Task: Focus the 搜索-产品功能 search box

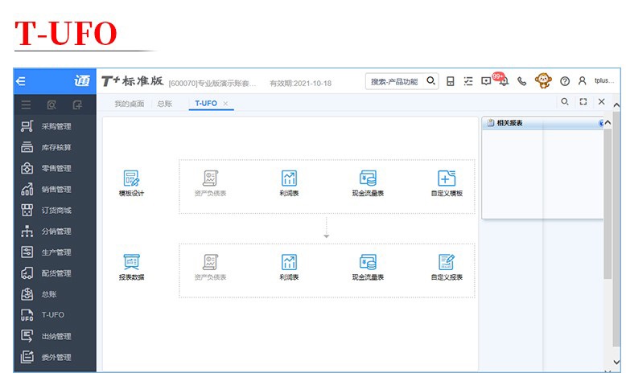Action: coord(394,81)
